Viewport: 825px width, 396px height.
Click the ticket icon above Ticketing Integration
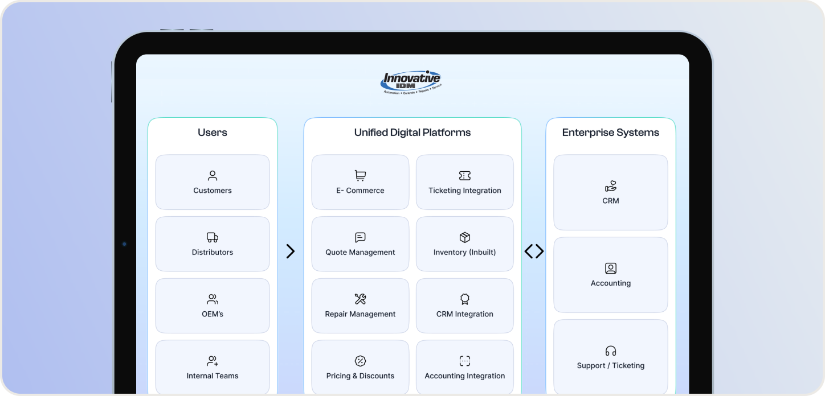click(x=465, y=176)
